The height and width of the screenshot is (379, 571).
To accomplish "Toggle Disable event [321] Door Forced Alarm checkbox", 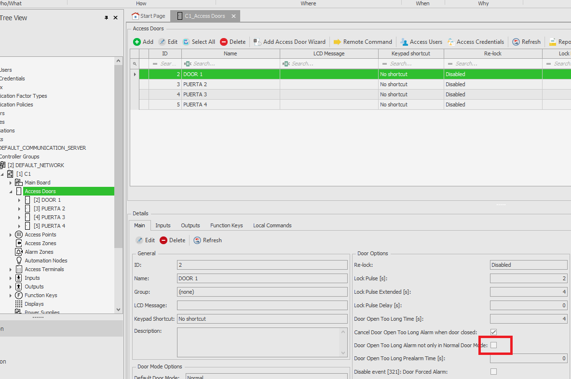I will tap(493, 371).
